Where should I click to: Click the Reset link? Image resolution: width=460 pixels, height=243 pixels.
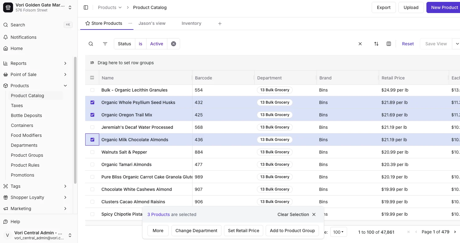click(x=408, y=44)
